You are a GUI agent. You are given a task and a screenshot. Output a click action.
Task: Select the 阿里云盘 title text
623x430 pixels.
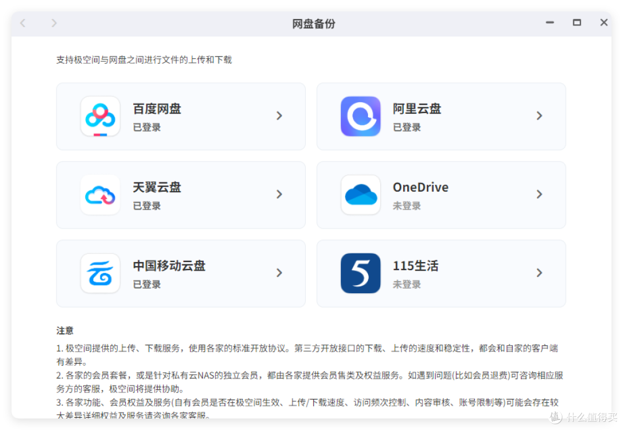[x=417, y=109]
